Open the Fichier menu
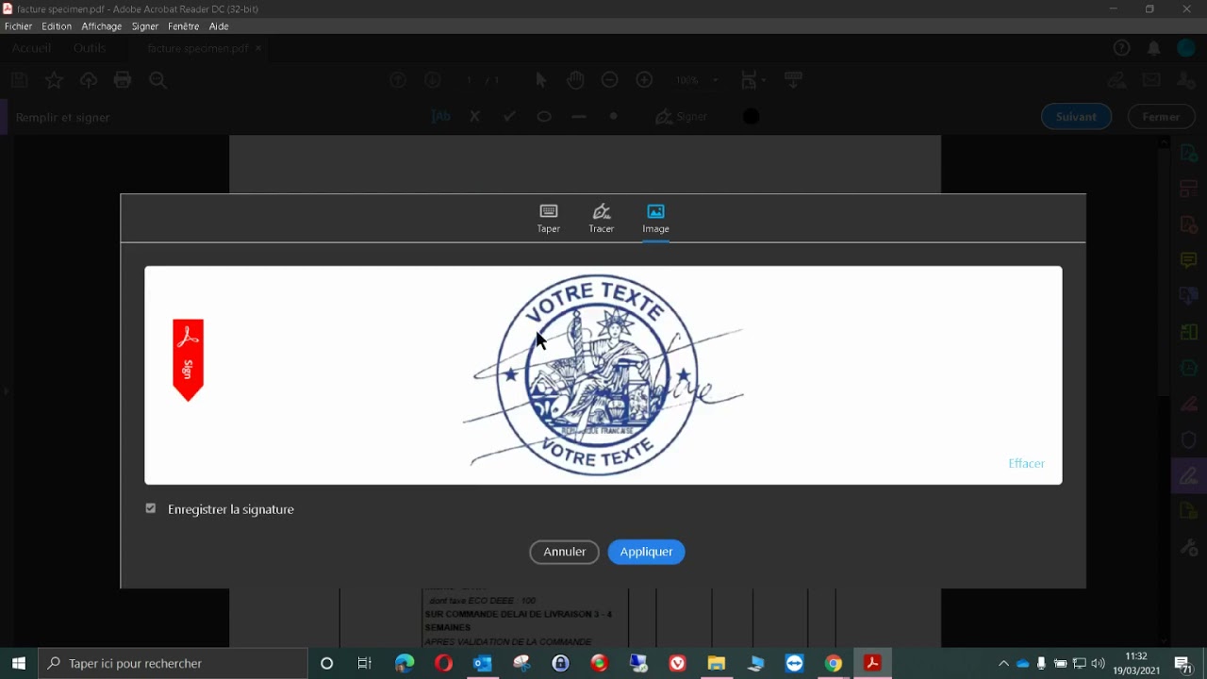1207x679 pixels. coord(18,26)
